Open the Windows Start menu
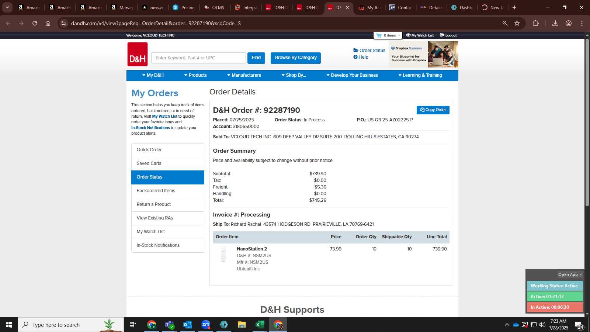This screenshot has height=332, width=590. (9, 325)
